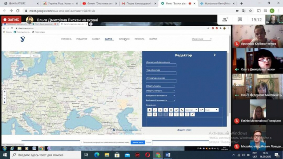Focus the Діалектний відповідник input field
The height and width of the screenshot is (159, 283).
(x=161, y=65)
